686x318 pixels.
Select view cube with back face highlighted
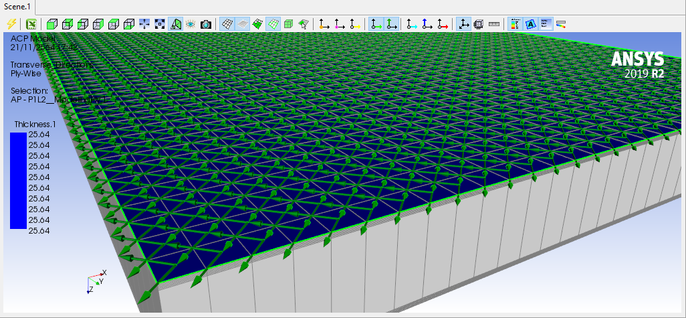[68, 24]
